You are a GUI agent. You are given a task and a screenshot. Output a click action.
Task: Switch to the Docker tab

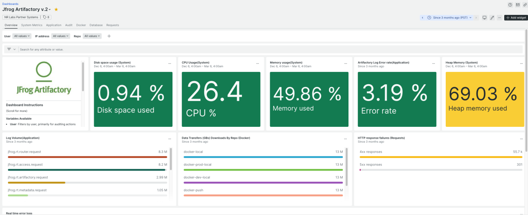81,25
